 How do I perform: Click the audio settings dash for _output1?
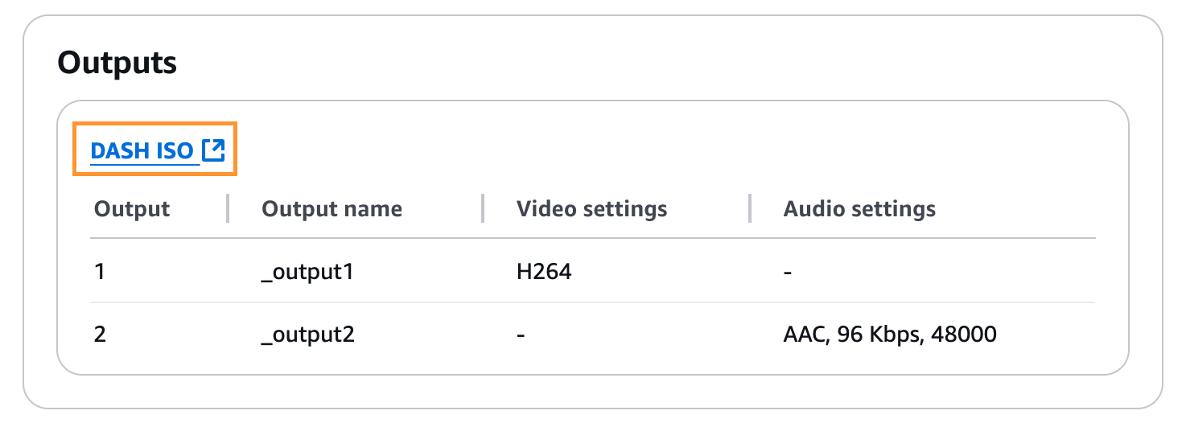click(788, 273)
